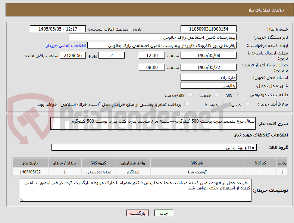Click the کیلوگرم unit cell
Viewport: 294px width, 223px height.
tap(133, 172)
